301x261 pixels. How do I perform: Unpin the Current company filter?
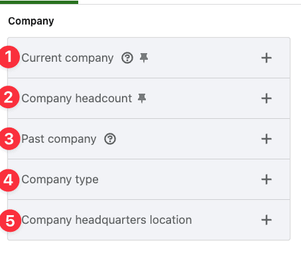[x=144, y=58]
